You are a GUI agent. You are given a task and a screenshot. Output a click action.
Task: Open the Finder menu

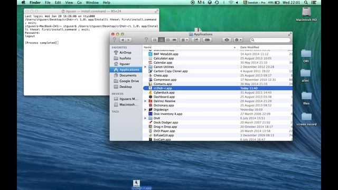pos(35,3)
